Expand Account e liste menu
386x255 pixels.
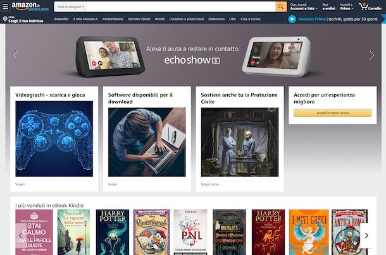click(304, 7)
